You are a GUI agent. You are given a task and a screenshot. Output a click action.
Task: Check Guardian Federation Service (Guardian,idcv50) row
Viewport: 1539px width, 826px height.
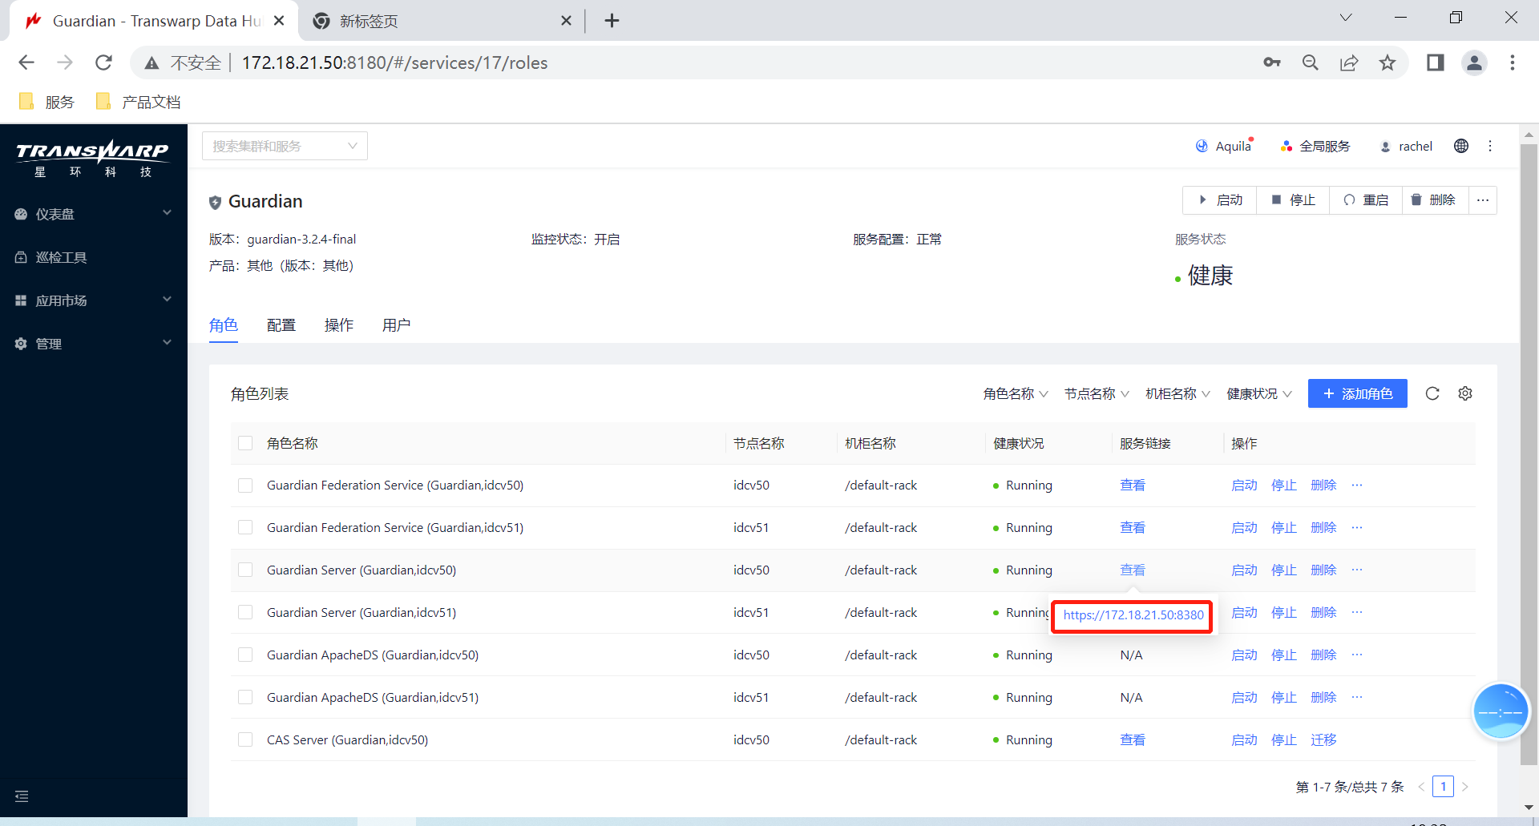pos(245,486)
